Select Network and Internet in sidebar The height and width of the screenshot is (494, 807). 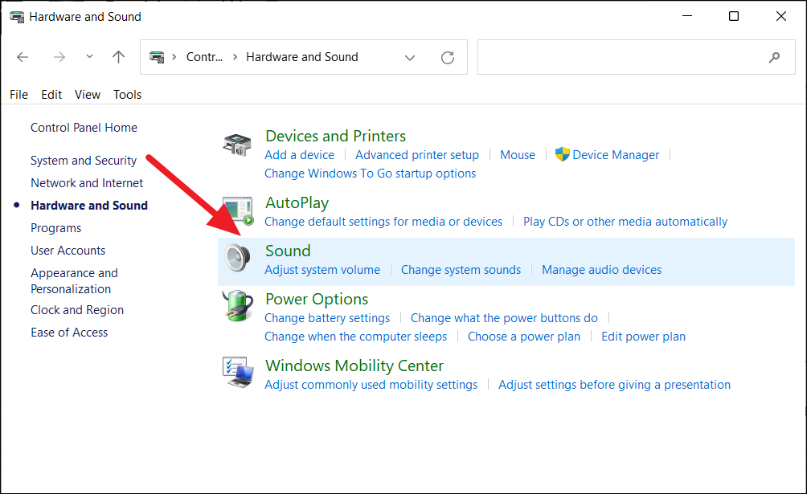pyautogui.click(x=87, y=183)
